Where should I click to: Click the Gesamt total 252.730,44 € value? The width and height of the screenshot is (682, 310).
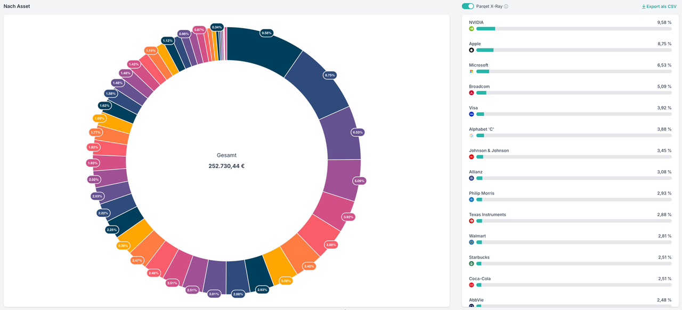pyautogui.click(x=226, y=166)
